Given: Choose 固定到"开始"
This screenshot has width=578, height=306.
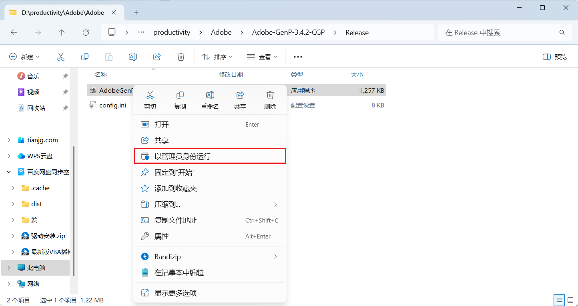Looking at the screenshot, I should click(x=210, y=172).
